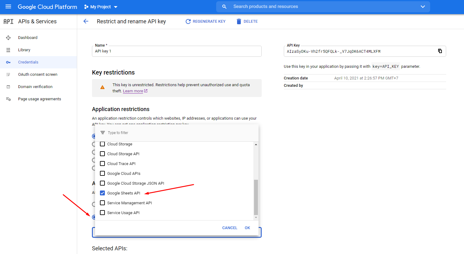464x254 pixels.
Task: Check the Cloud Storage API checkbox
Action: pyautogui.click(x=102, y=154)
